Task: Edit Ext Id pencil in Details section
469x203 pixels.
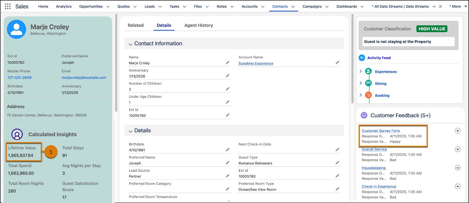Action: [x=337, y=176]
